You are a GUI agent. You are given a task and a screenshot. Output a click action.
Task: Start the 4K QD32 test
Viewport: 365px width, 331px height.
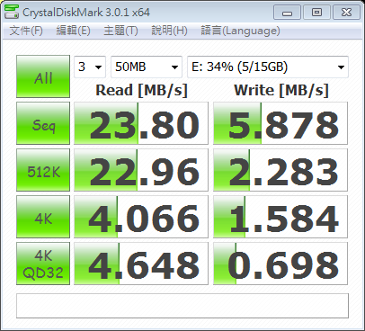[43, 264]
